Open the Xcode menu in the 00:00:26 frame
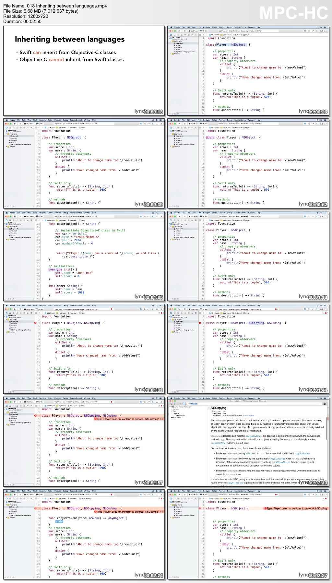The height and width of the screenshot is (583, 332). click(177, 27)
